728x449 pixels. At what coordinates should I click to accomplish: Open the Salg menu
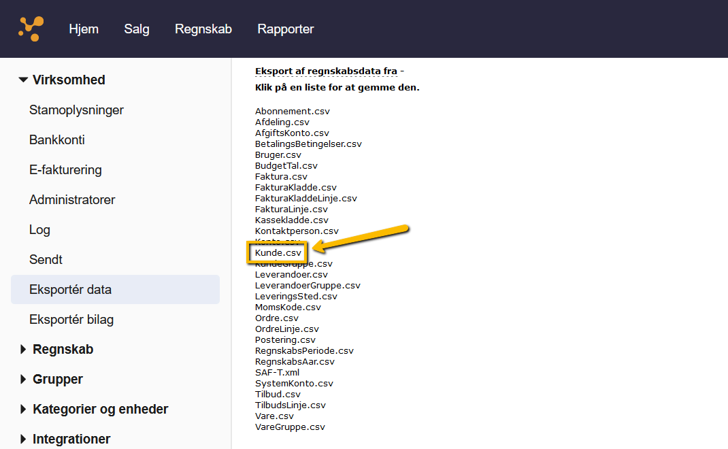[x=137, y=29]
